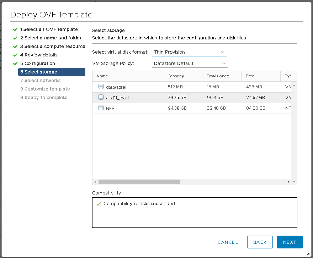Click the datastore table horizontal scrollbar thumb
This screenshot has width=313, height=258.
point(139,182)
